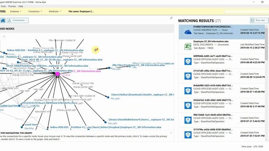Click the undock graph panel icon
Screen dimensions: 269x151
pyautogui.click(x=171, y=18)
